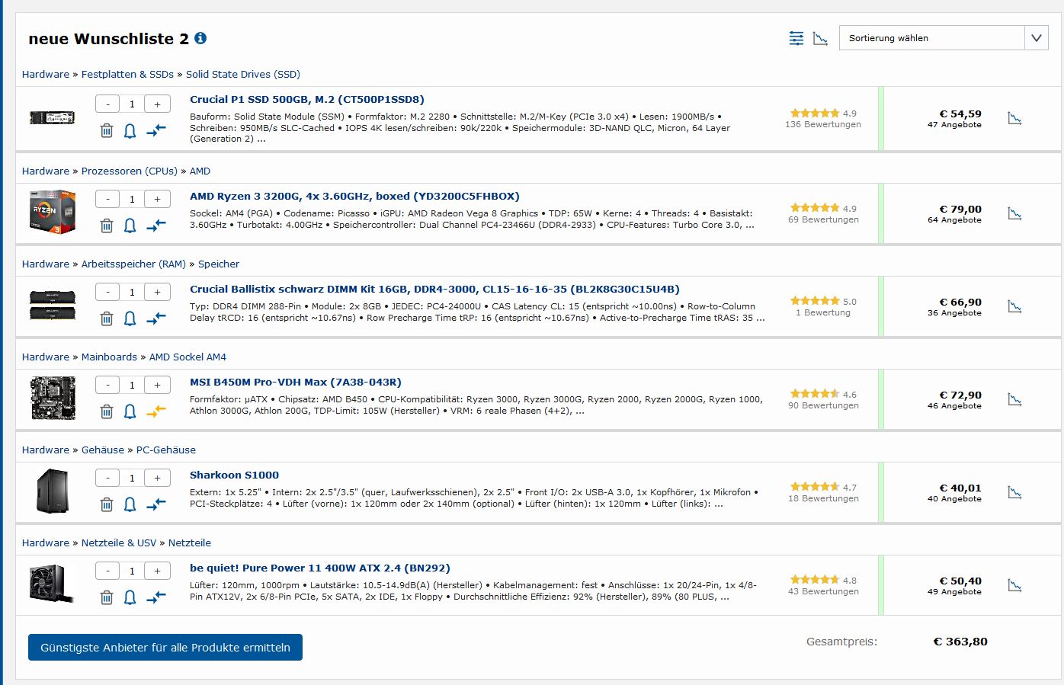Open the wishlist filter settings icon
The image size is (1064, 685).
click(x=796, y=38)
